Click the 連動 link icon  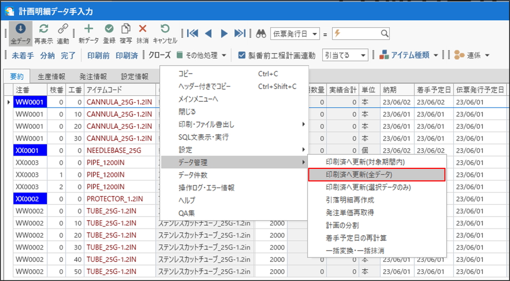pos(63,29)
